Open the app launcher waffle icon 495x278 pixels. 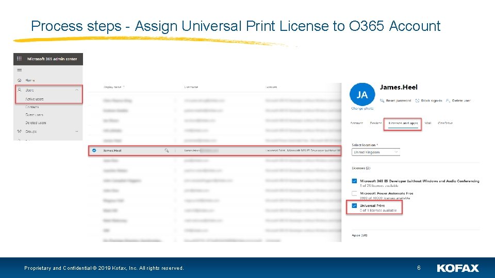19,59
